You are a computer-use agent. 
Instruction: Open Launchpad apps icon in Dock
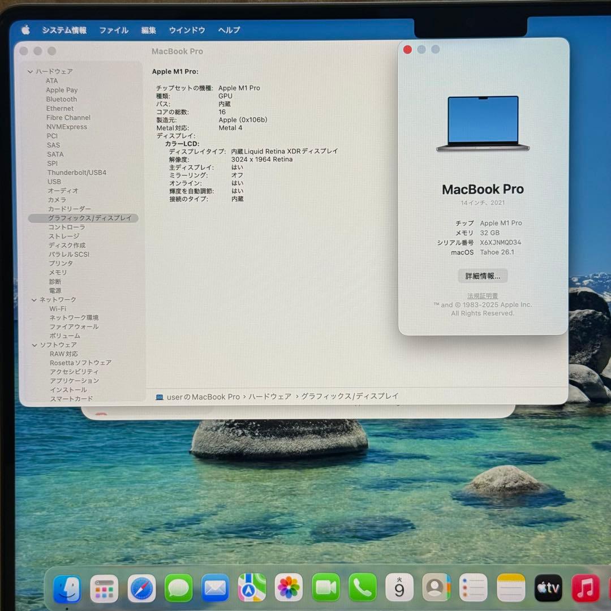[x=104, y=588]
